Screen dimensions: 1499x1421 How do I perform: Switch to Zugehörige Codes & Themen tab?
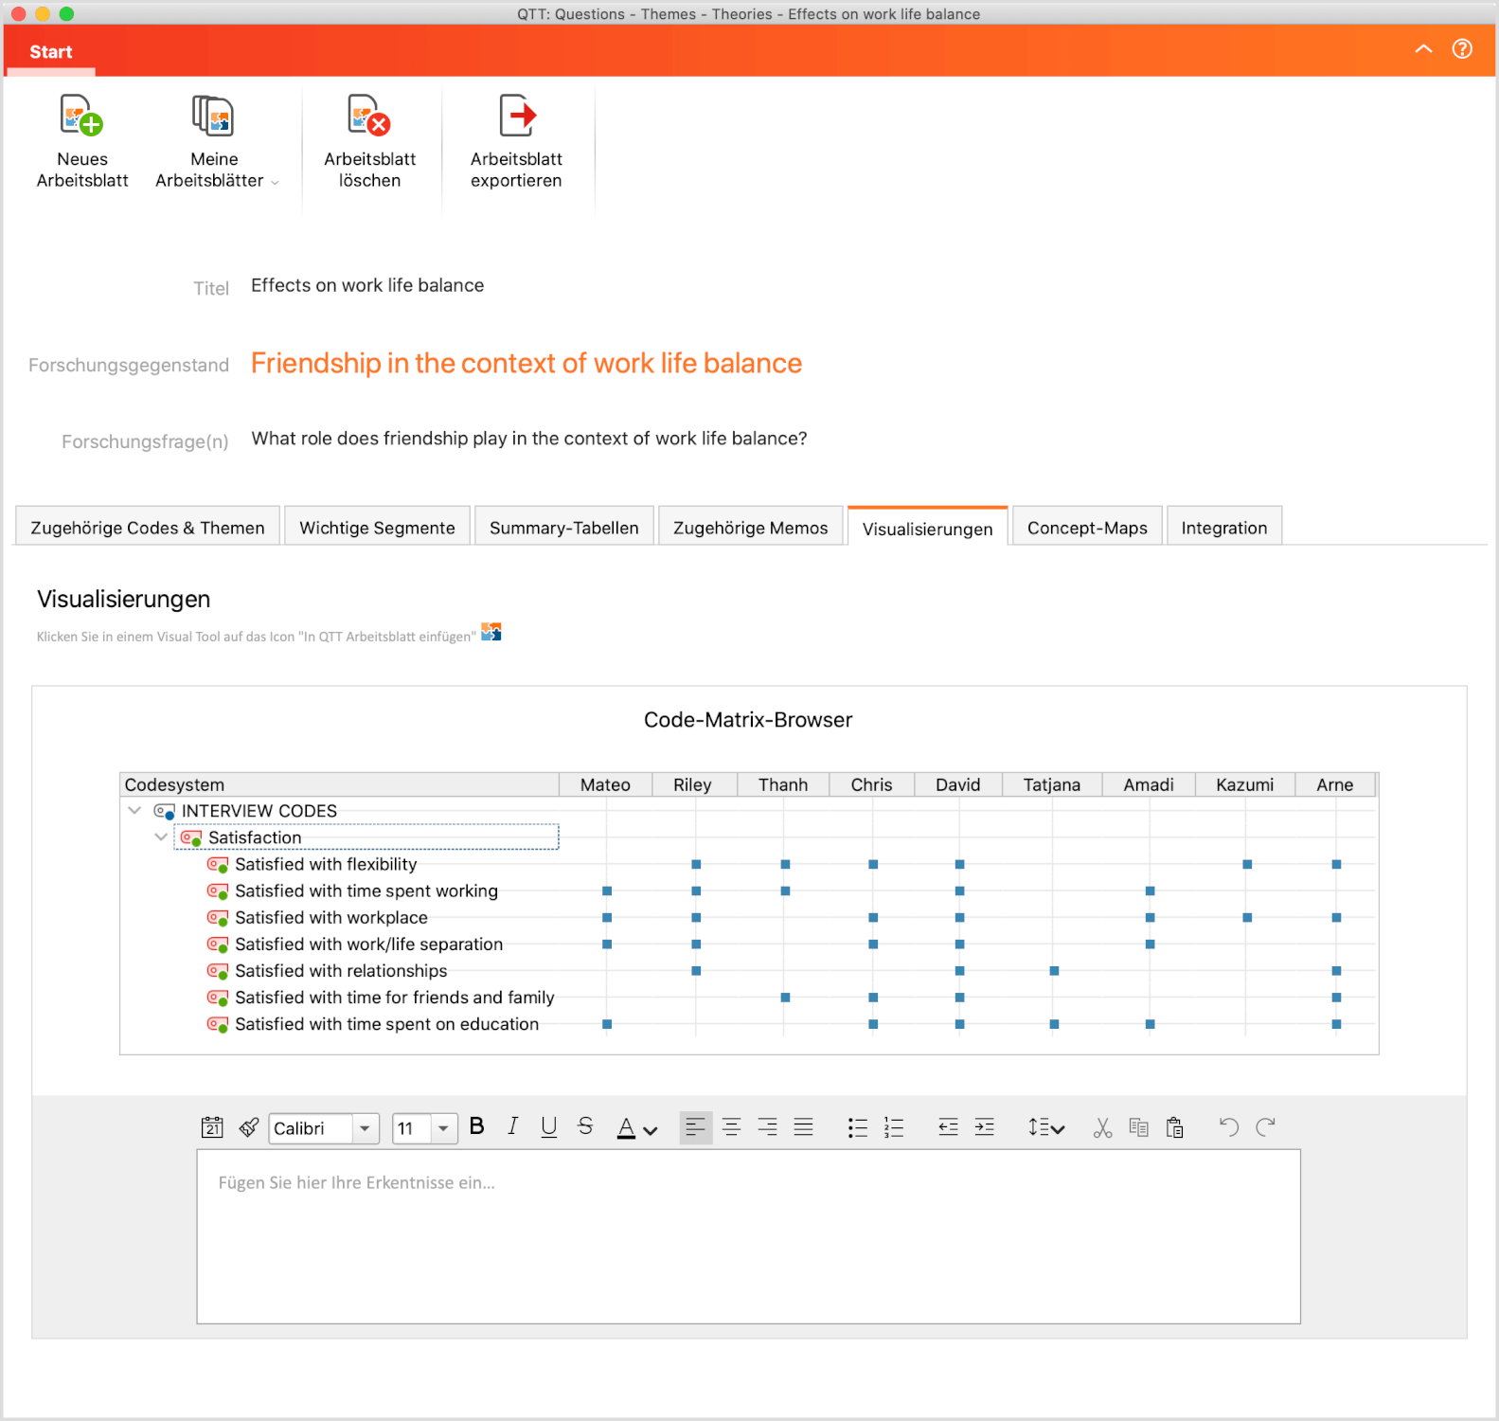(148, 528)
